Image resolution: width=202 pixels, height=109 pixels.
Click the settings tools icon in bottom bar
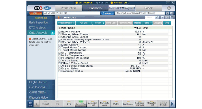(x=30, y=104)
